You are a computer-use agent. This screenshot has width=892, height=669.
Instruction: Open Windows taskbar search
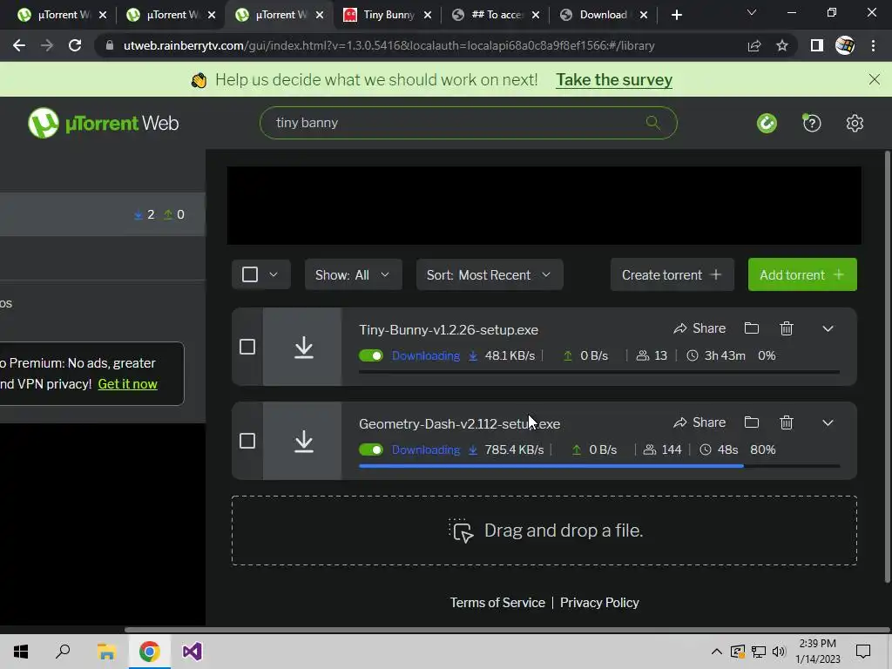point(63,652)
